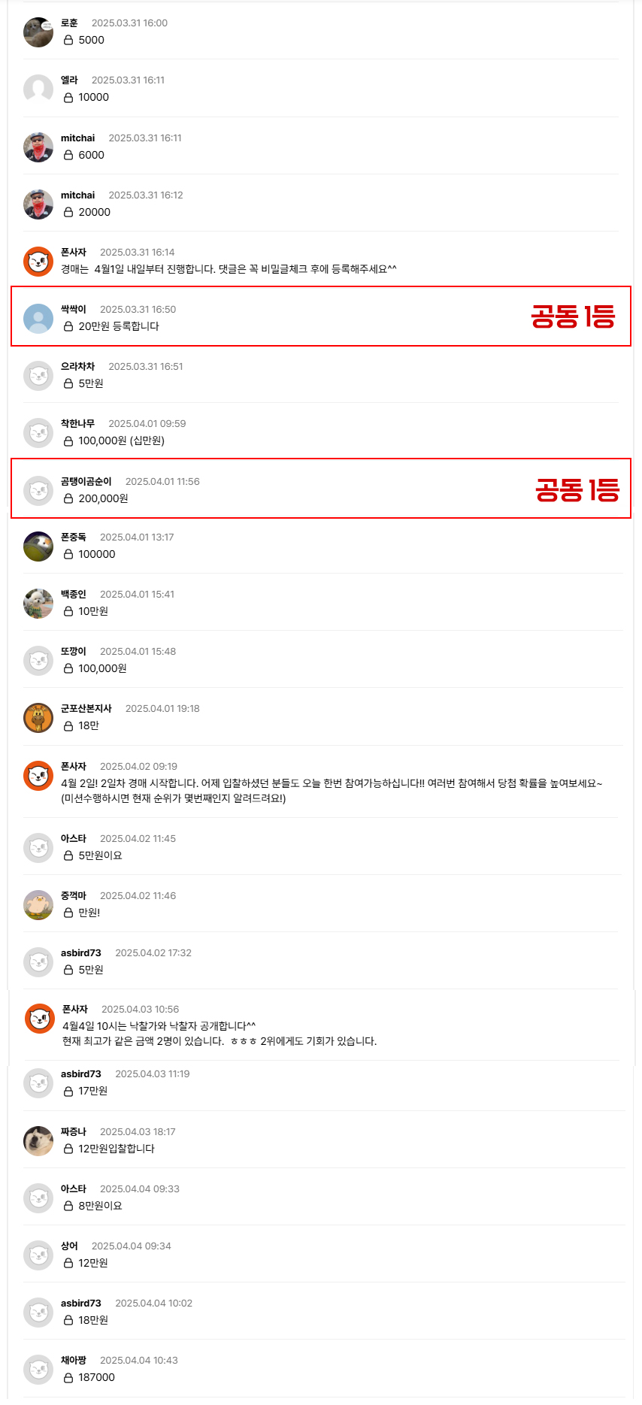Click the lock icon beside 20000
The height and width of the screenshot is (1405, 642).
click(x=68, y=213)
